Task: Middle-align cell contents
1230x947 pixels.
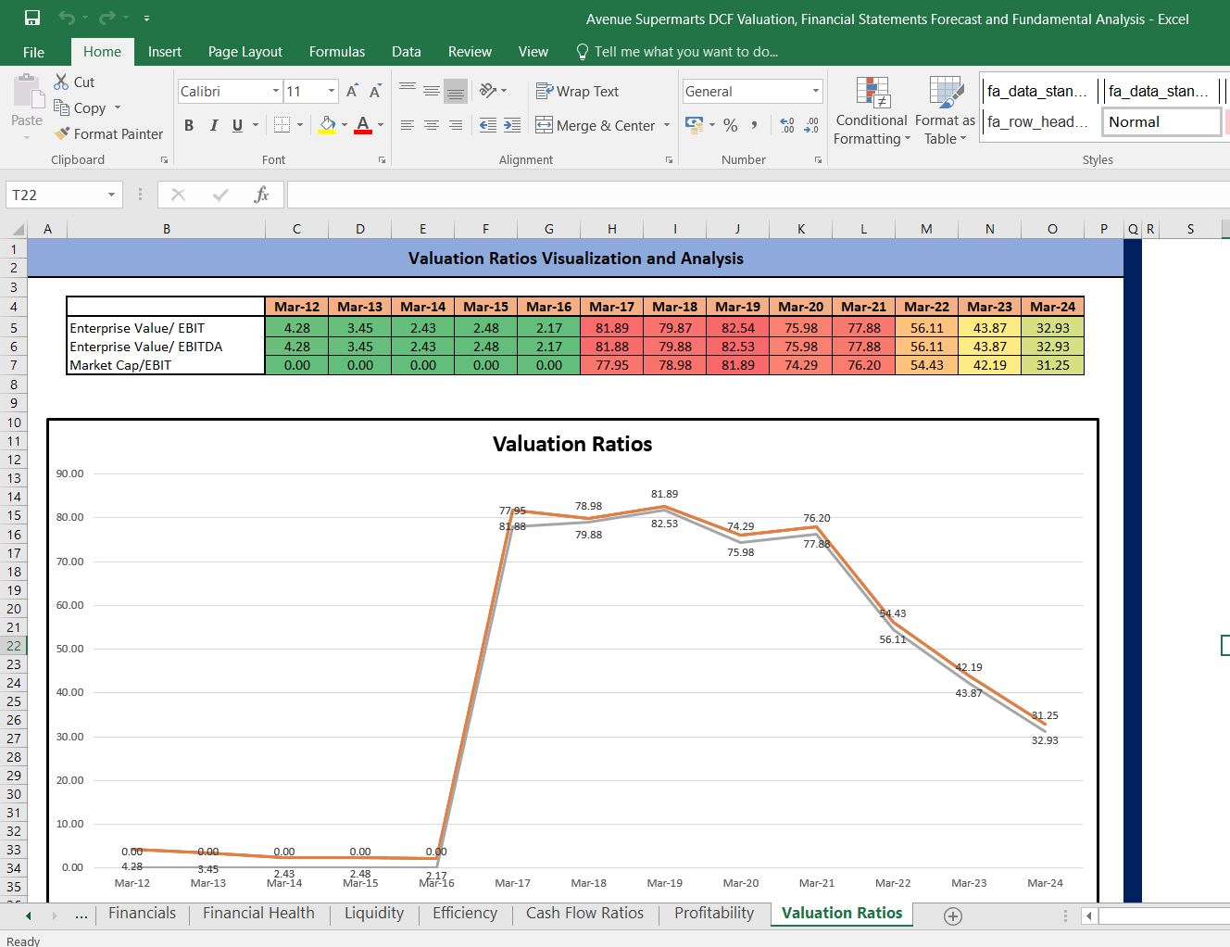Action: (432, 91)
